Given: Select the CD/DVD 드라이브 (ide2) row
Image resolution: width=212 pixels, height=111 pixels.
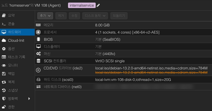Looking at the screenshot, I should click(123, 70).
